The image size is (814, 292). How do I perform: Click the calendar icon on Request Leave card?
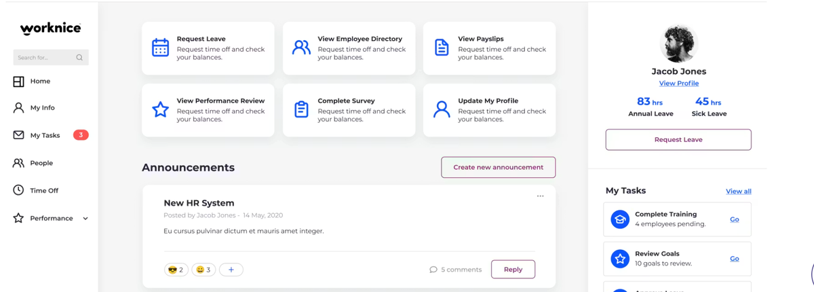(160, 48)
